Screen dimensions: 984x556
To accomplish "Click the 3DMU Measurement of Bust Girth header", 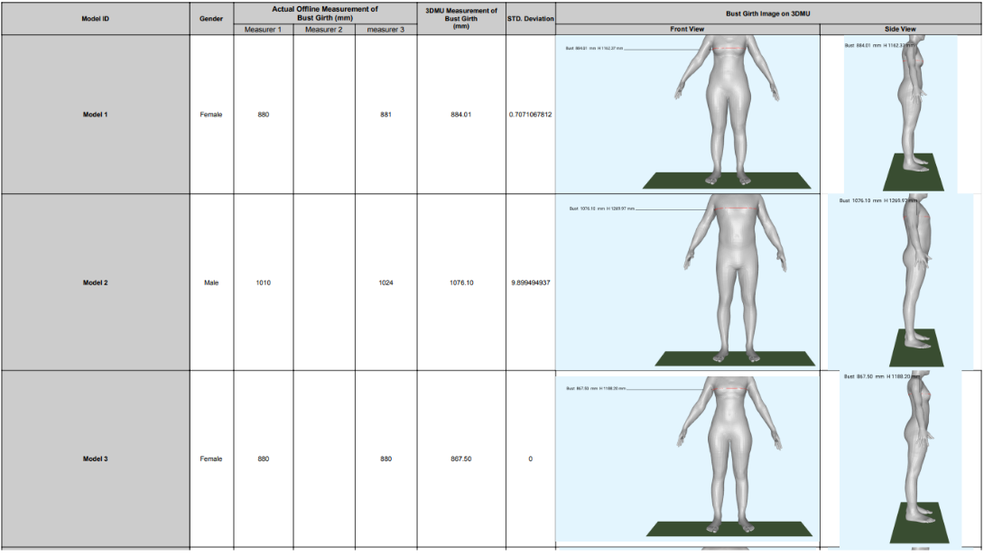I will click(x=457, y=15).
